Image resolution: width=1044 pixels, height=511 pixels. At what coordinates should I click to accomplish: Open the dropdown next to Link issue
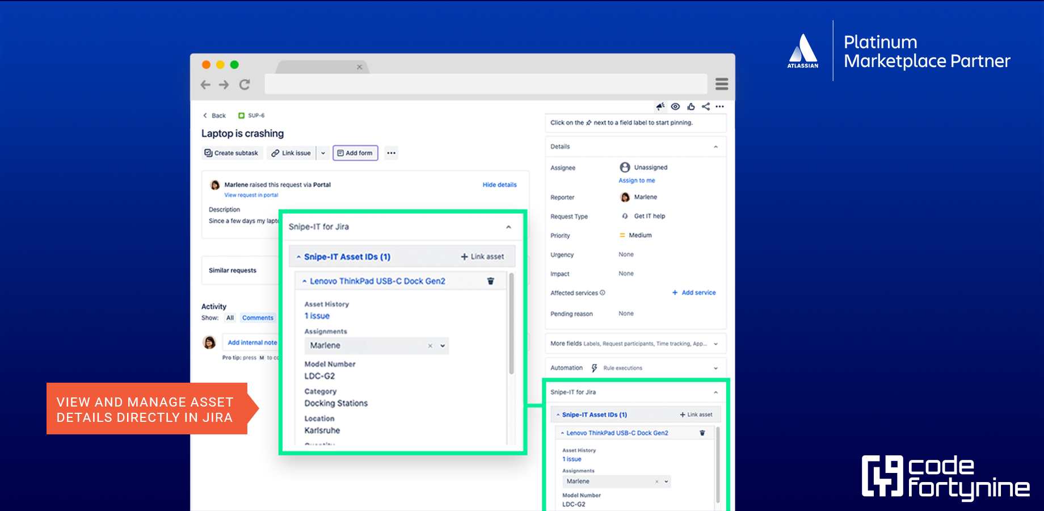click(323, 153)
